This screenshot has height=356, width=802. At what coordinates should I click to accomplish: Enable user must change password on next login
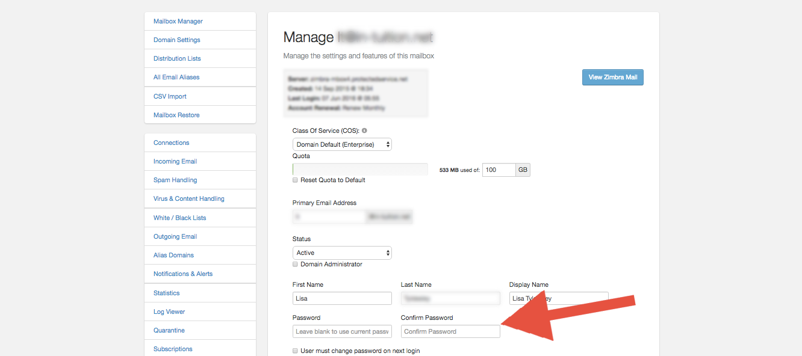click(295, 351)
